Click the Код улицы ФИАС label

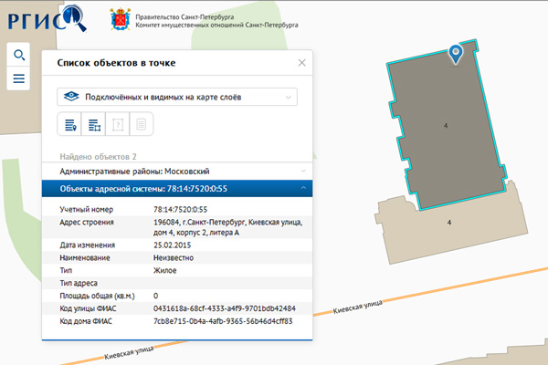click(88, 308)
